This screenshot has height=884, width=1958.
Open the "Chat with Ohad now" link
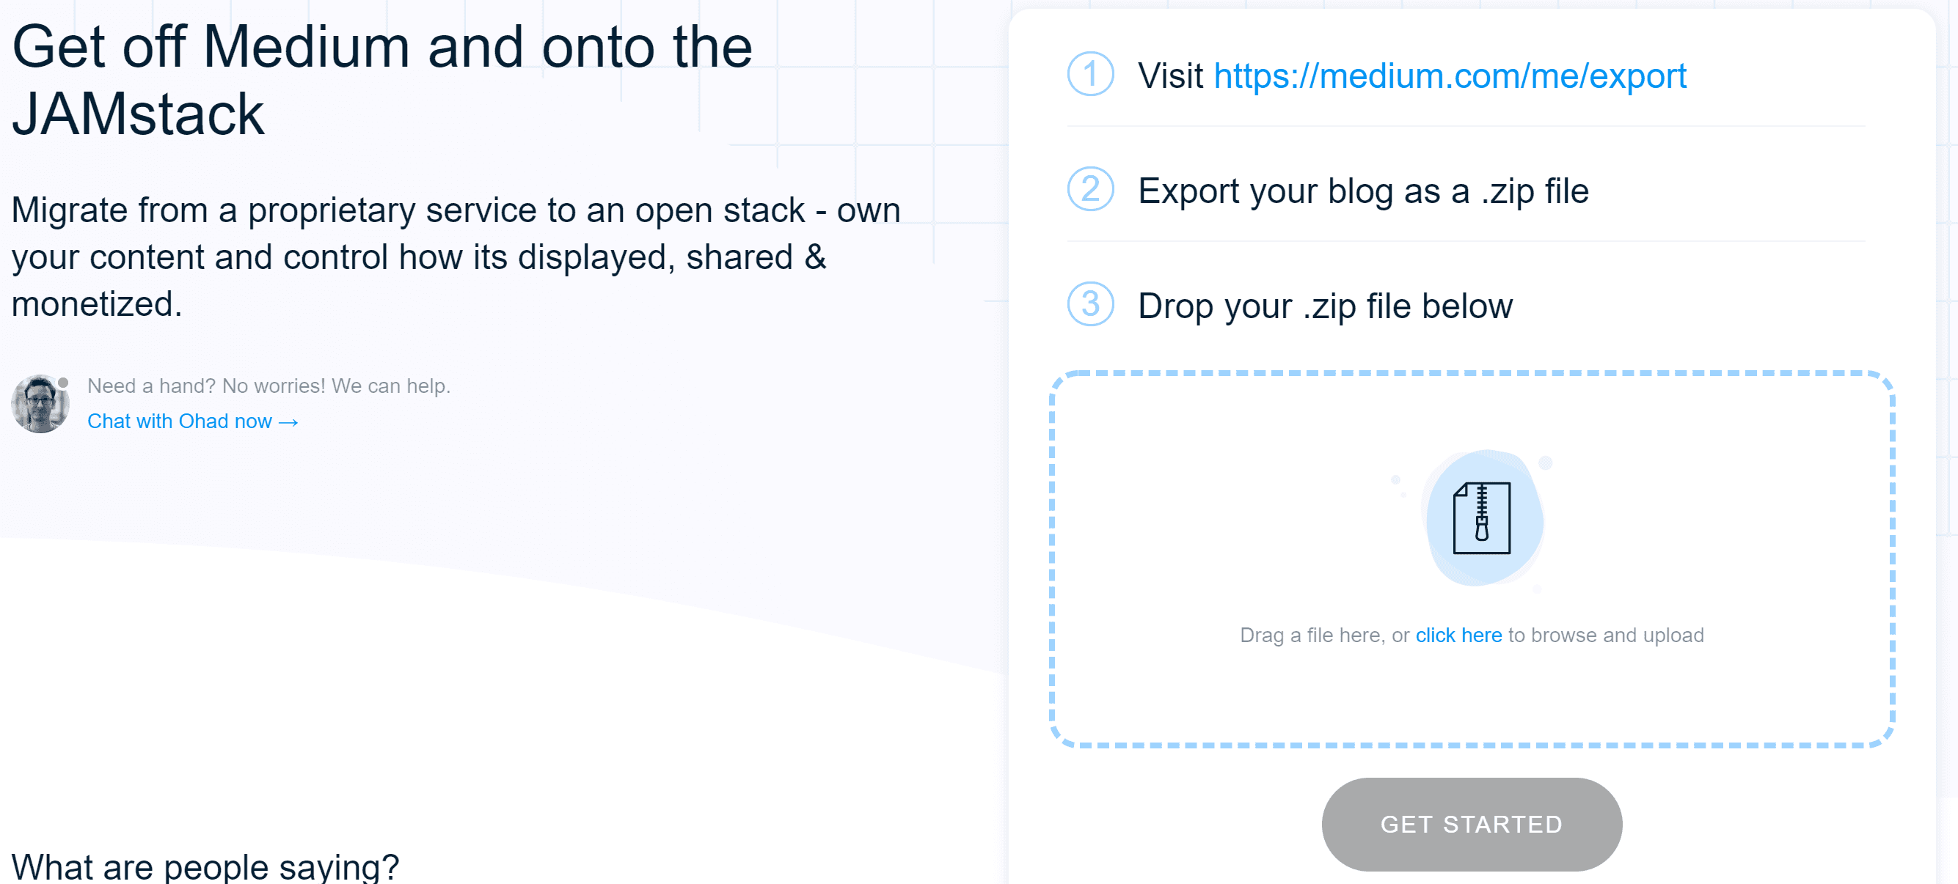[180, 421]
